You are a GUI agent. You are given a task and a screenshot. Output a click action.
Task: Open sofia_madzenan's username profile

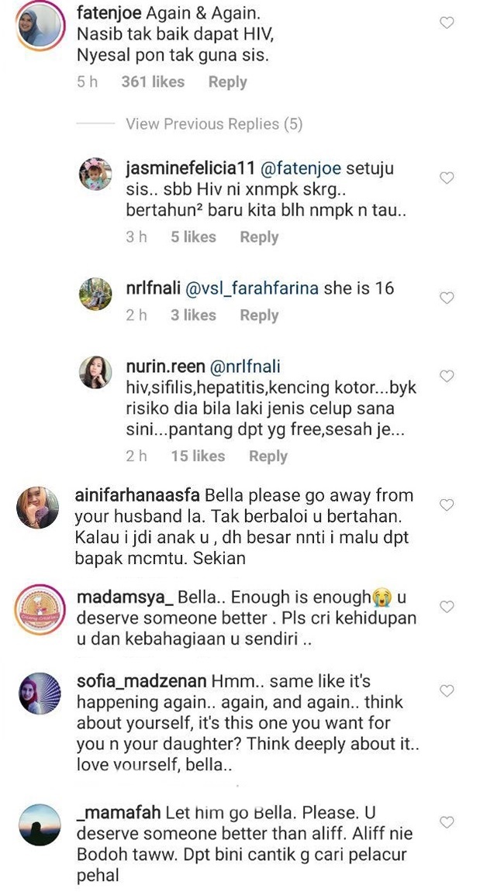point(142,681)
